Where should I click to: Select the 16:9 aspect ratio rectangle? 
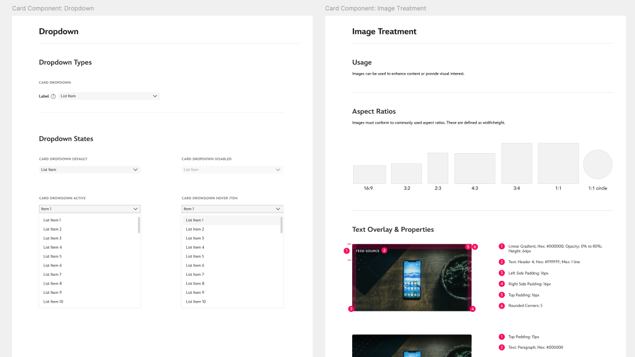coord(369,175)
